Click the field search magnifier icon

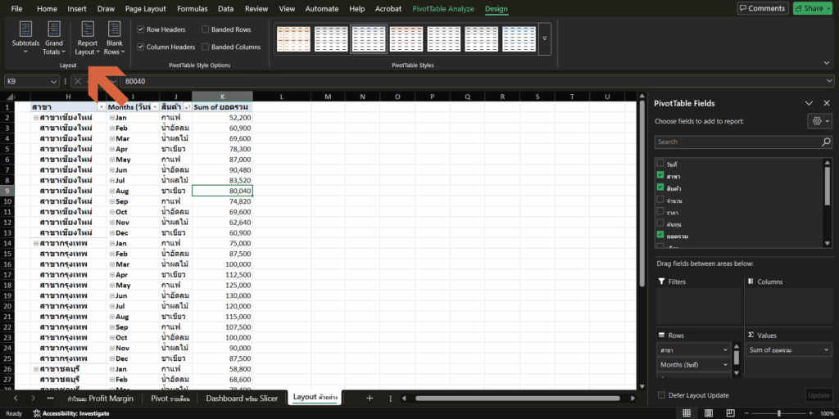(826, 142)
